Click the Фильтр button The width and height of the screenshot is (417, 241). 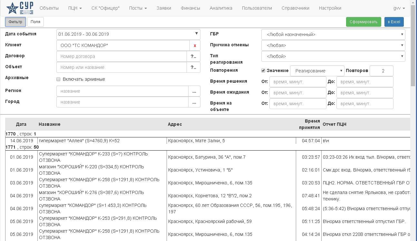[15, 22]
